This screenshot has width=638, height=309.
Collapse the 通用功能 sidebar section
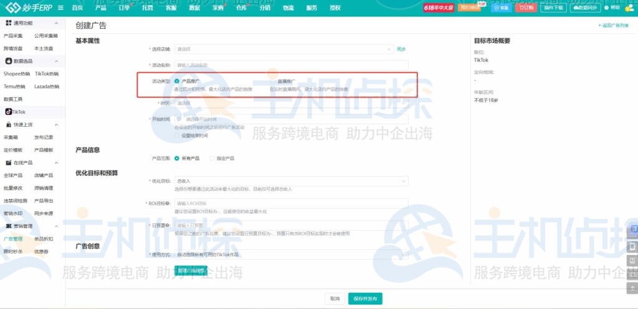[x=56, y=23]
